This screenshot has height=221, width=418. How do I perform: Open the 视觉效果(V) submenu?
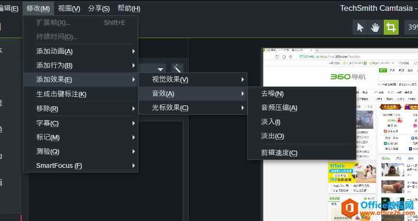tap(193, 79)
